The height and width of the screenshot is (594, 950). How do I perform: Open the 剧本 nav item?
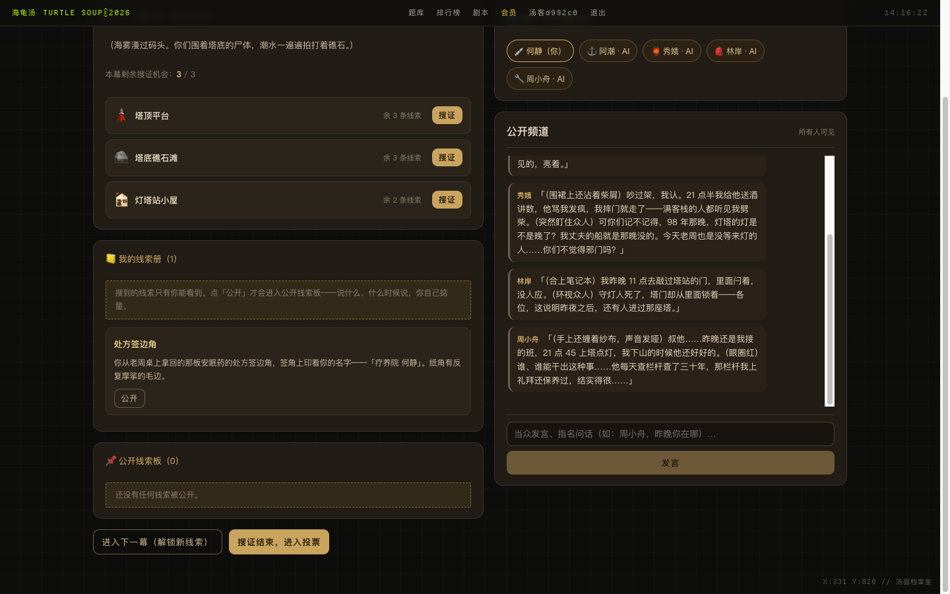(x=481, y=13)
